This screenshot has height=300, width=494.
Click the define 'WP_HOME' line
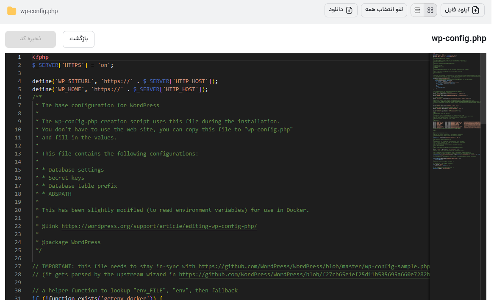tap(120, 89)
